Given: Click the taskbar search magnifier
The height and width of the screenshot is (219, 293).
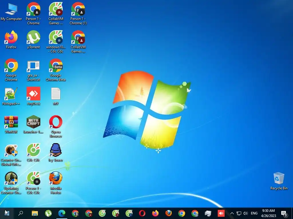Looking at the screenshot, I should coord(21,213).
